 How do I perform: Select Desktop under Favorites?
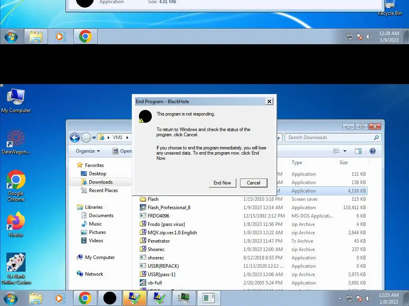coord(93,174)
